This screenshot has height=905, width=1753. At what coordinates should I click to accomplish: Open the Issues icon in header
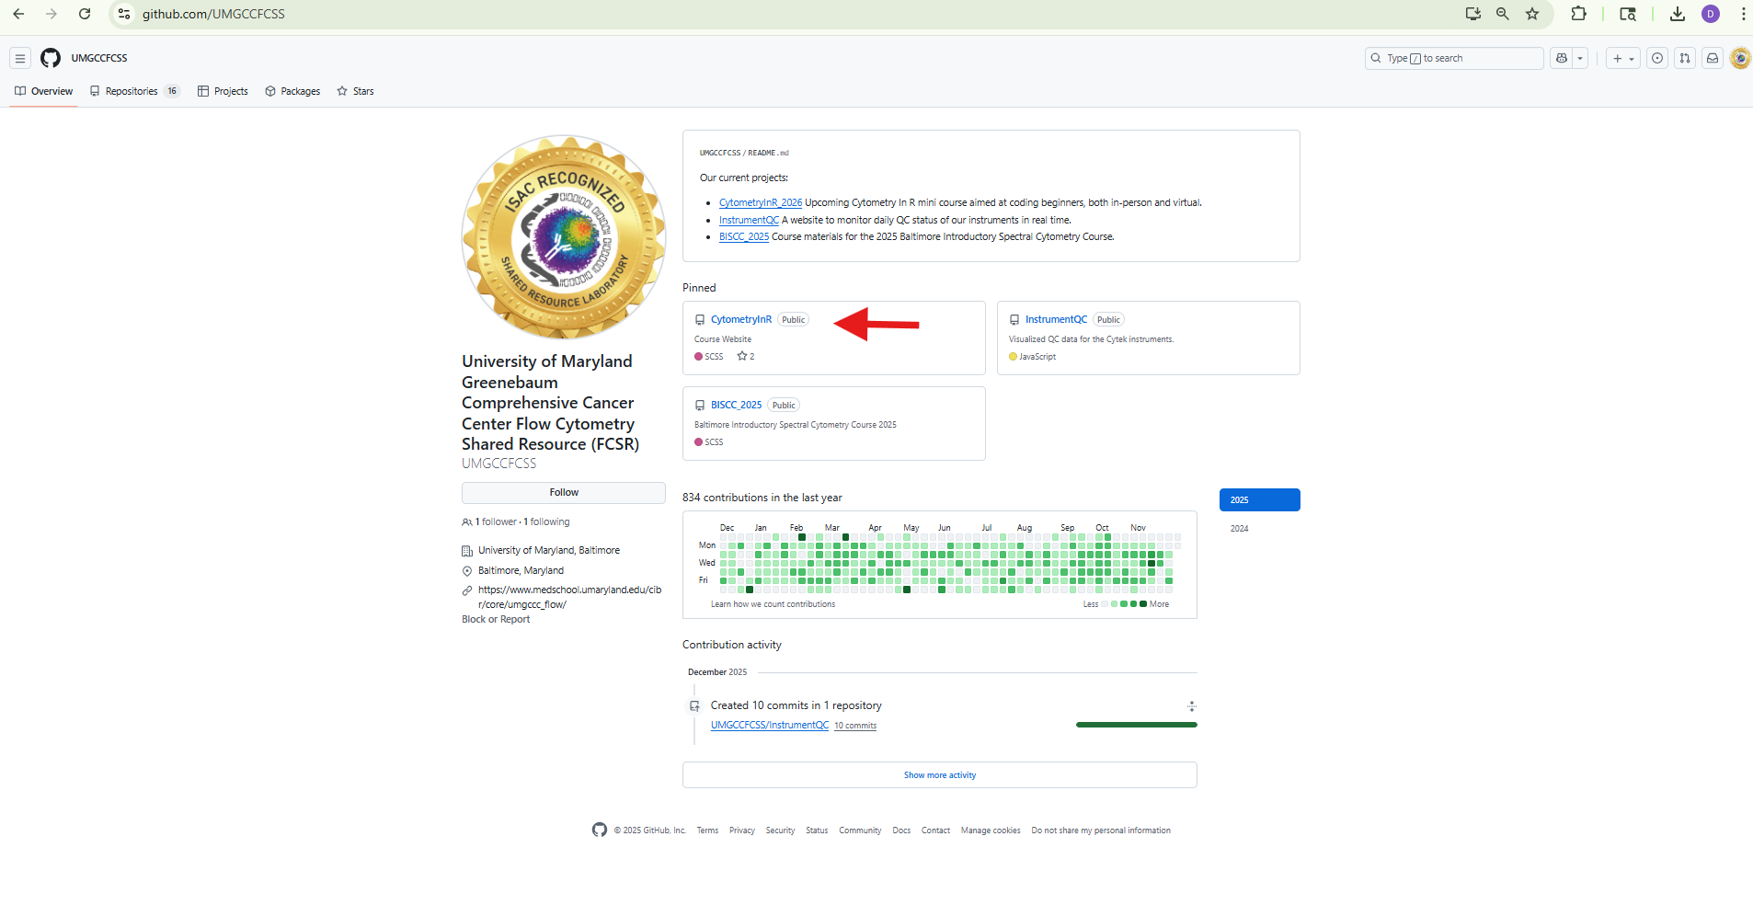coord(1657,58)
